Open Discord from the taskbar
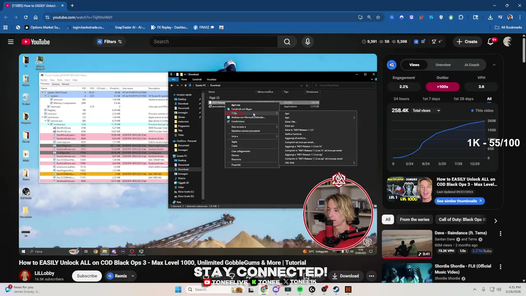The height and width of the screenshot is (296, 526). (276, 289)
